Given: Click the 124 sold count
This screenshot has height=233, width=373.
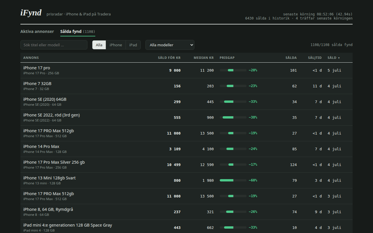Looking at the screenshot, I should 293,165.
